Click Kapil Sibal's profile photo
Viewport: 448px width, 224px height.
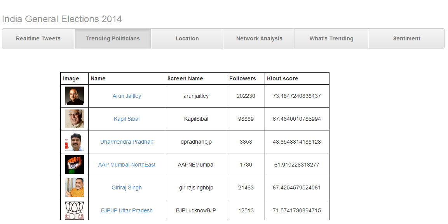(x=75, y=119)
